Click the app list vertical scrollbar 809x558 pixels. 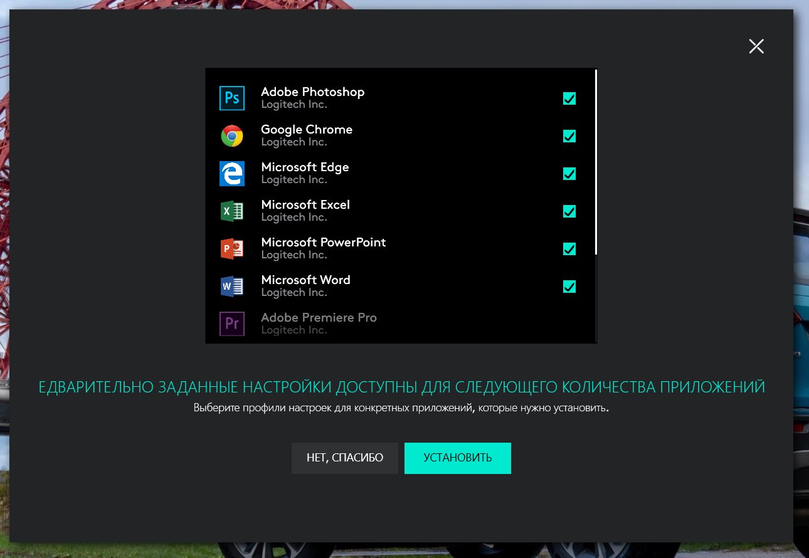click(x=596, y=162)
